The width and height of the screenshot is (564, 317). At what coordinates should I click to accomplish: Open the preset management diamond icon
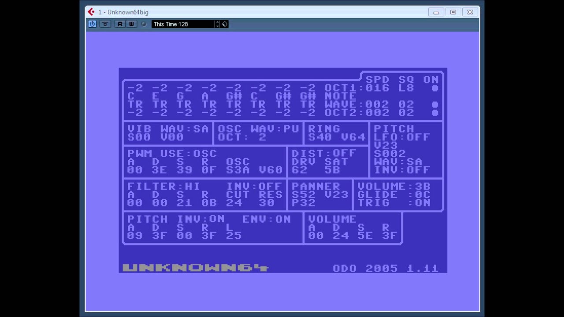coord(225,24)
